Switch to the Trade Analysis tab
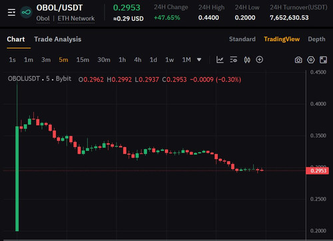Viewport: 333px width, 241px height. (x=58, y=39)
